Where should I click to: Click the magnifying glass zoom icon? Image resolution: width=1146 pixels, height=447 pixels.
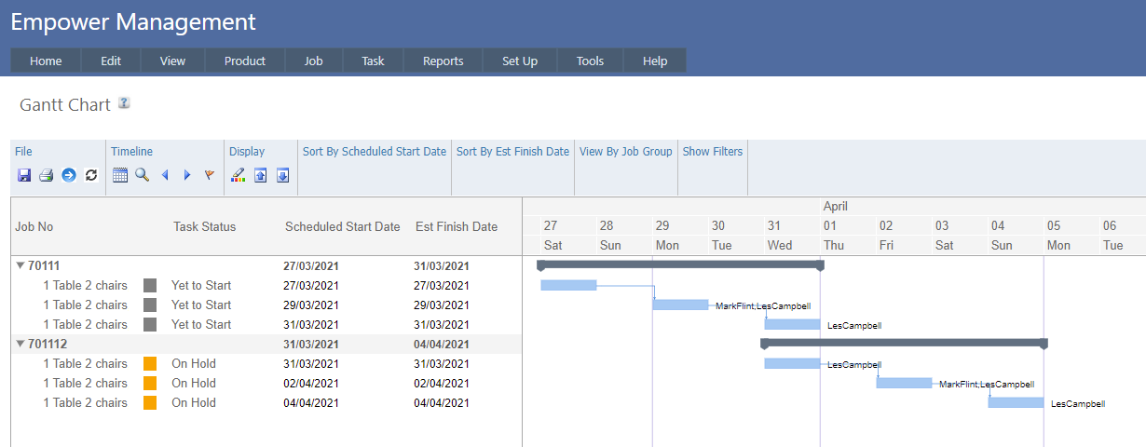pyautogui.click(x=143, y=175)
